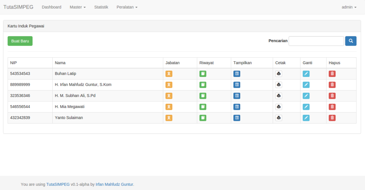Viewport: 365px width, 190px height.
Task: Delete Buhan Latip's record
Action: point(332,74)
